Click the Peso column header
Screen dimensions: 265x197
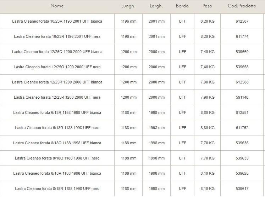point(207,6)
